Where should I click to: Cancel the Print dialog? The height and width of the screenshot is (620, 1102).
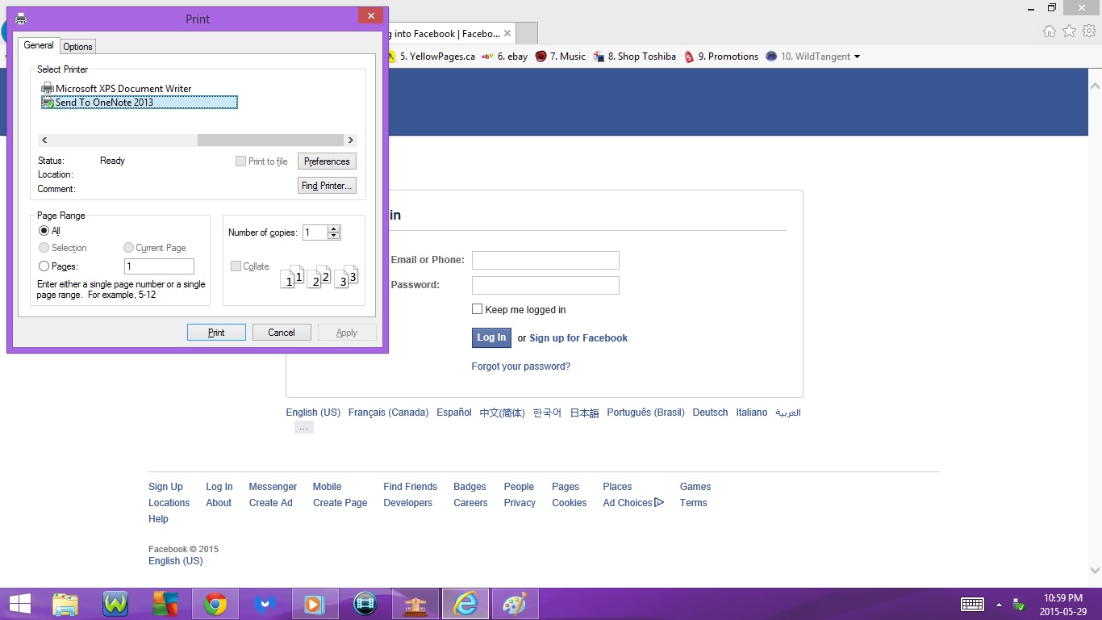pyautogui.click(x=282, y=333)
